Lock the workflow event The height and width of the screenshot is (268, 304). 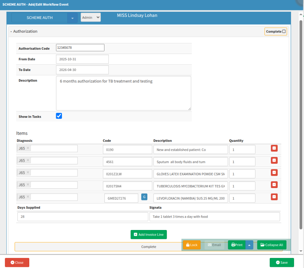192,245
